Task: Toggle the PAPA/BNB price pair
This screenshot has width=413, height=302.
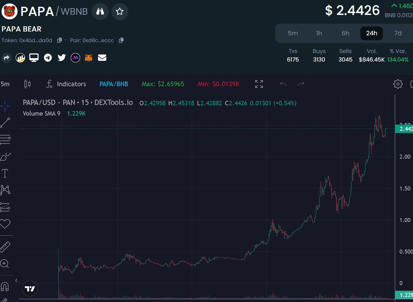Action: pos(114,84)
